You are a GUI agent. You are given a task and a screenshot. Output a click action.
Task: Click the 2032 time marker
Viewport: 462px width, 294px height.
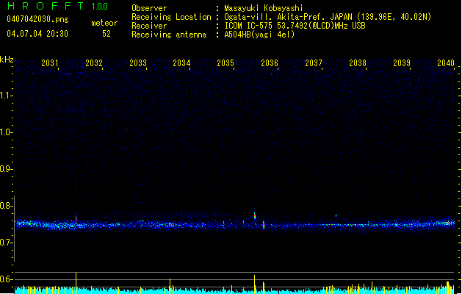(x=94, y=63)
